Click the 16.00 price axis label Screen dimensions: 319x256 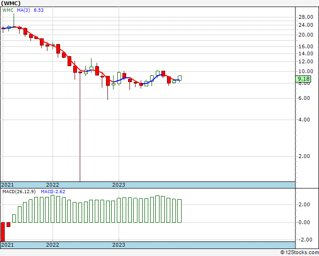click(305, 46)
